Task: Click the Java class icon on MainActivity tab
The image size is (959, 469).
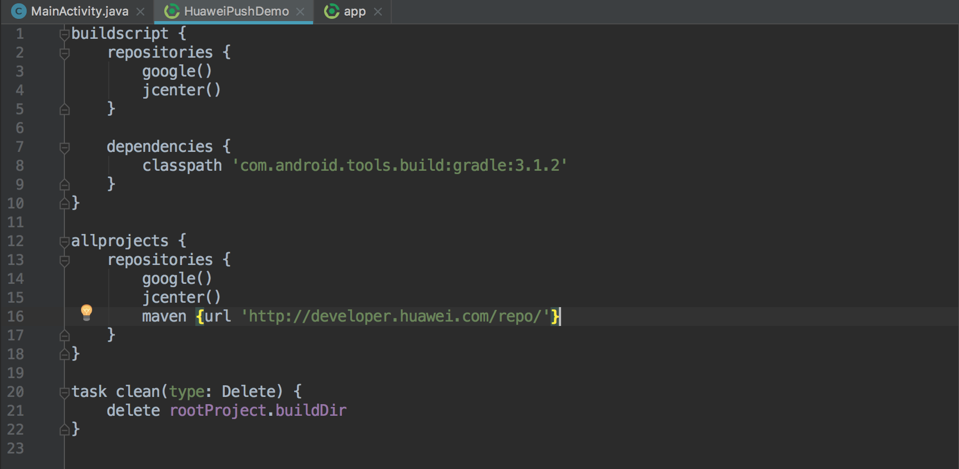Action: [19, 11]
